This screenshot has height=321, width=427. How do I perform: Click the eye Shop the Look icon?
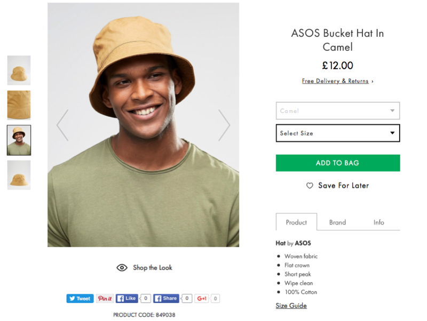[122, 268]
